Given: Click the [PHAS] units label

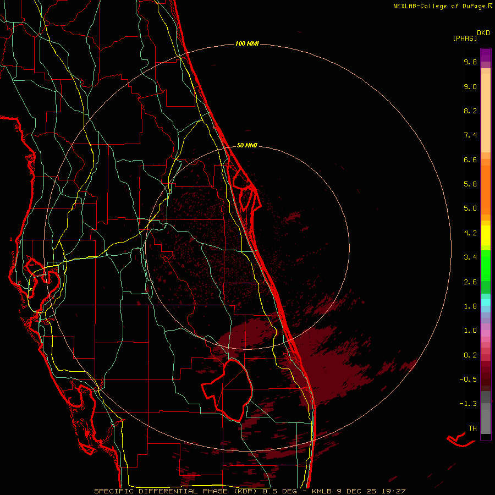Looking at the screenshot, I should 465,38.
